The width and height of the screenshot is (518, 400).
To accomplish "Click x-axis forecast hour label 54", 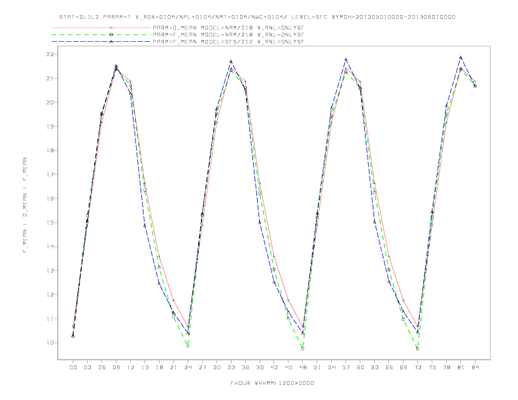I will pos(332,367).
